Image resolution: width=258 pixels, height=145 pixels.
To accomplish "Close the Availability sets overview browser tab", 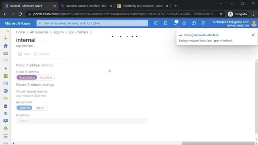I will pos(167,6).
